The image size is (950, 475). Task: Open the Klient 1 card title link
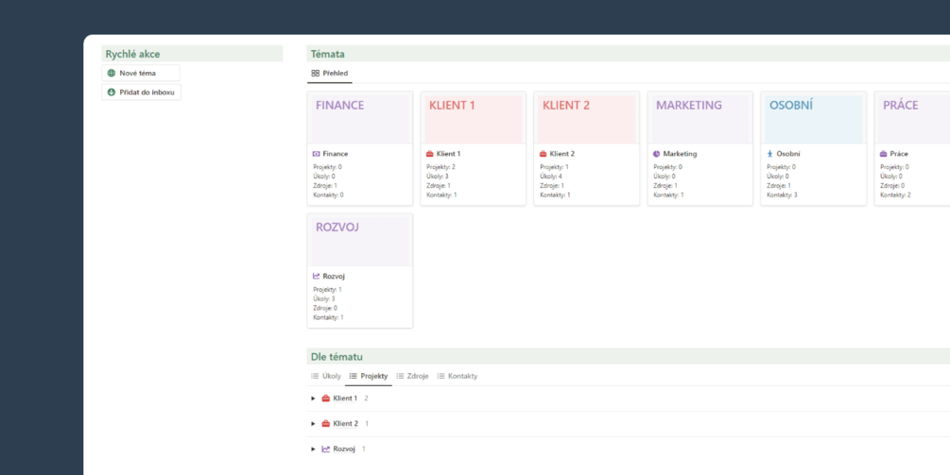[448, 154]
